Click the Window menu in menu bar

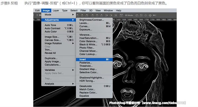click(x=108, y=11)
